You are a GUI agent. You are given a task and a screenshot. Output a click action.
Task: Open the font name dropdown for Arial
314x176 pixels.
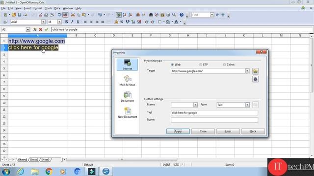pyautogui.click(x=43, y=22)
